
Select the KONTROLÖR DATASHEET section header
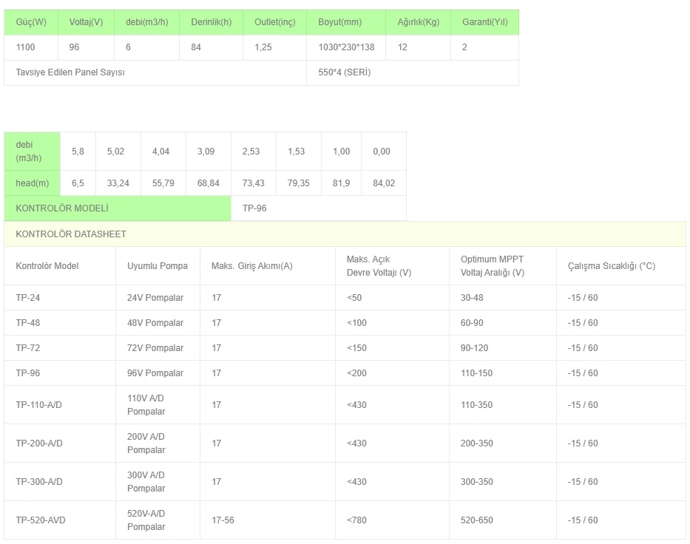point(71,234)
